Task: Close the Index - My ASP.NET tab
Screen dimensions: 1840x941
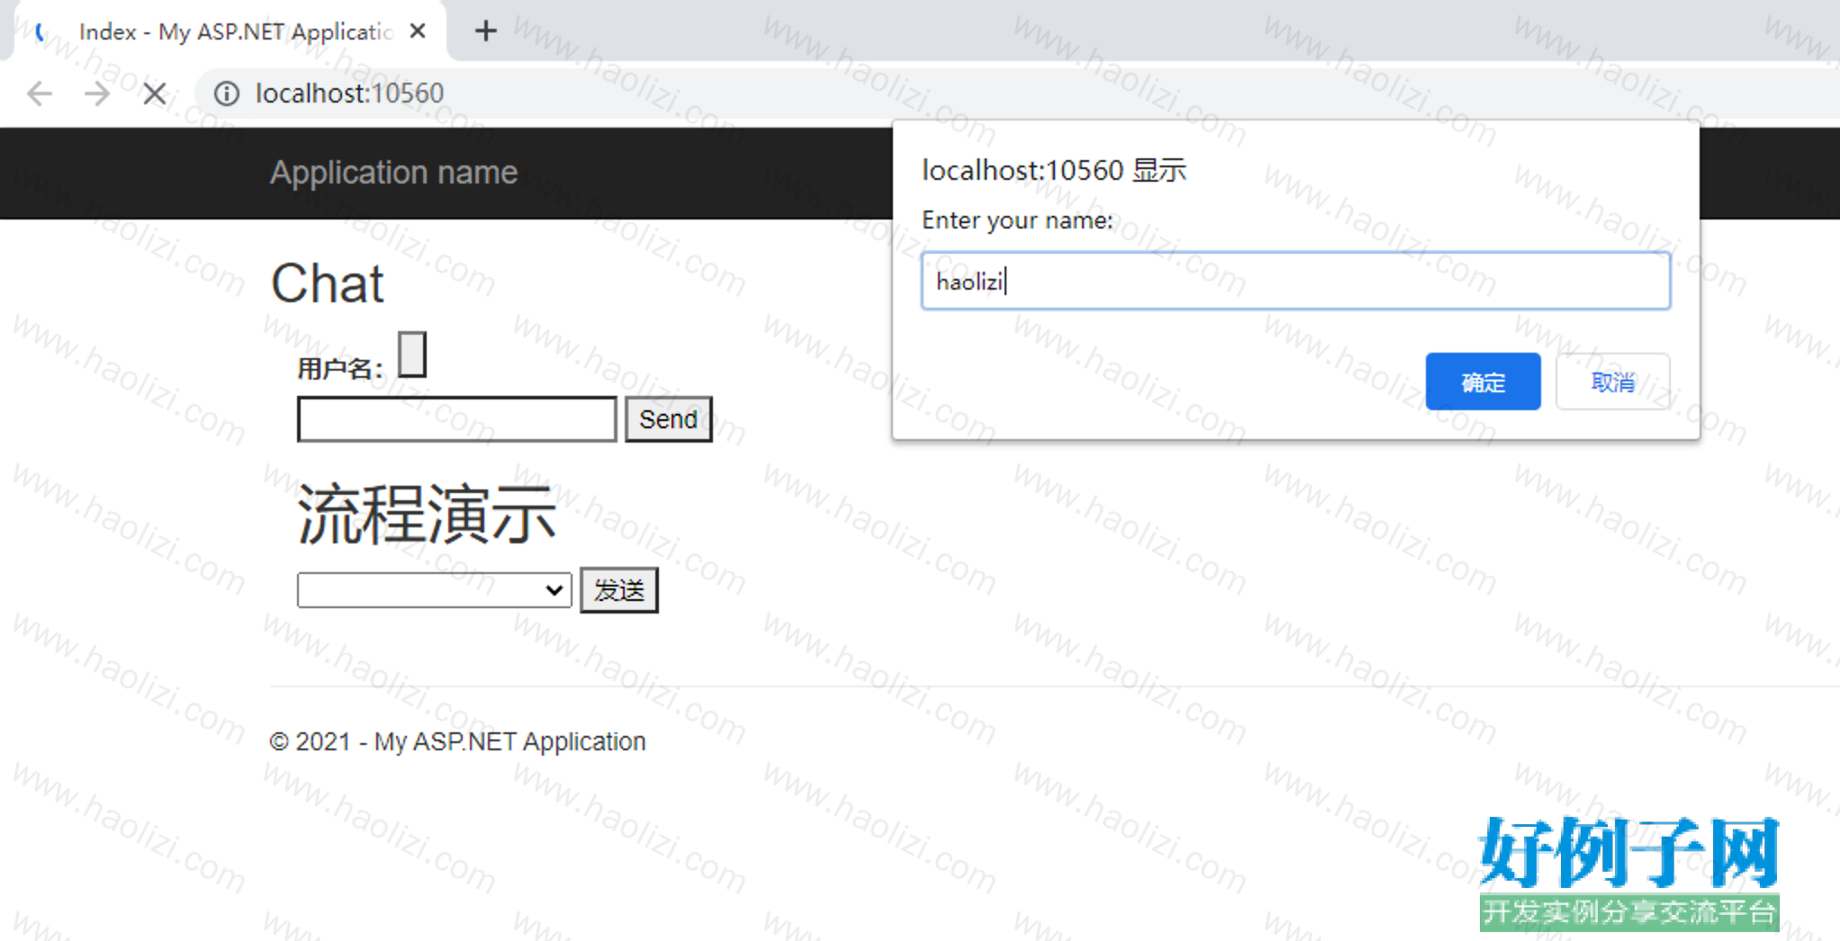Action: click(417, 31)
